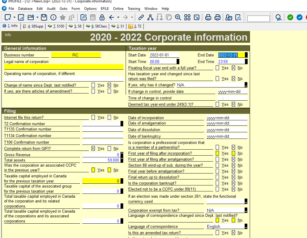Open the EFILE menu
Viewport: 307px width, 238px height.
pos(105,9)
